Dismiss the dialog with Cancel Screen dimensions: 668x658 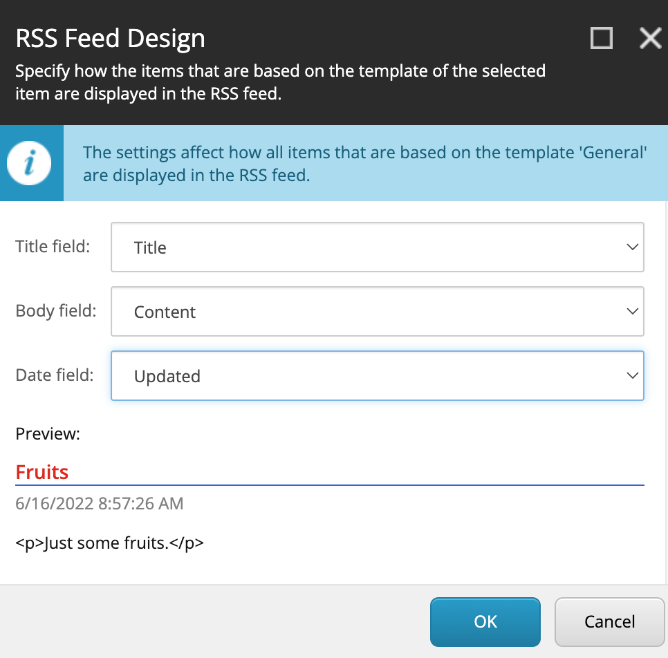point(609,621)
